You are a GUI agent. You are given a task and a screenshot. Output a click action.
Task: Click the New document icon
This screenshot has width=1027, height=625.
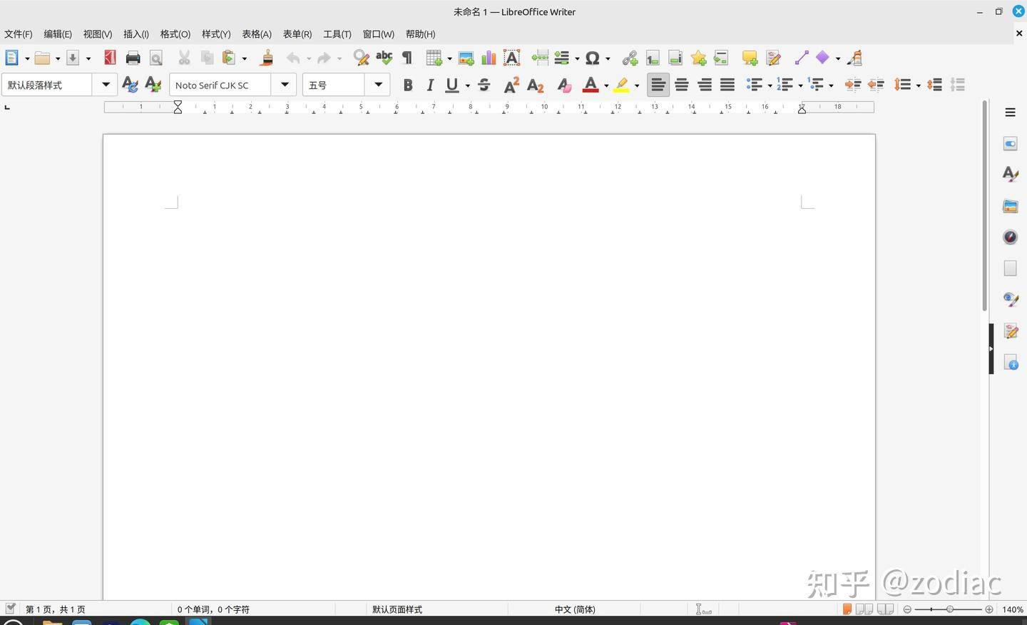[12, 58]
